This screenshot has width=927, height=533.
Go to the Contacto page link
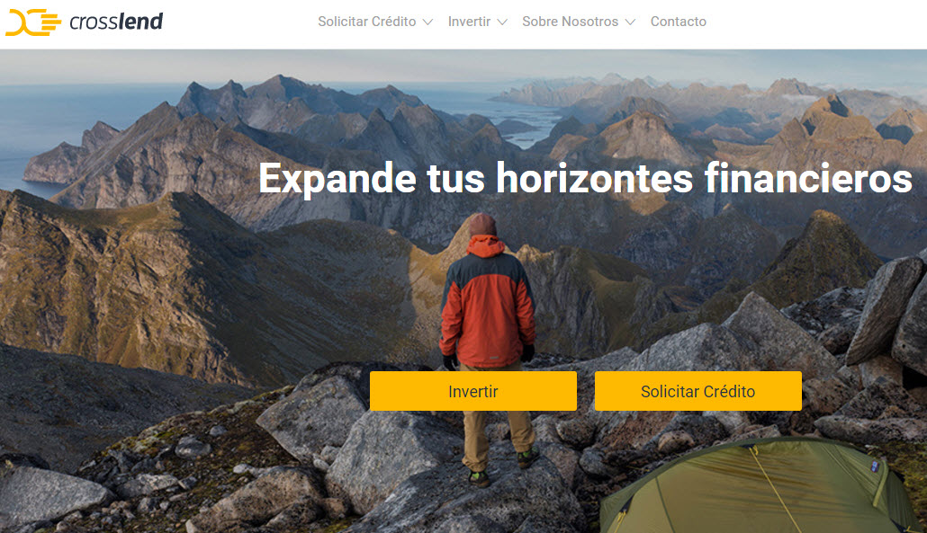(678, 22)
